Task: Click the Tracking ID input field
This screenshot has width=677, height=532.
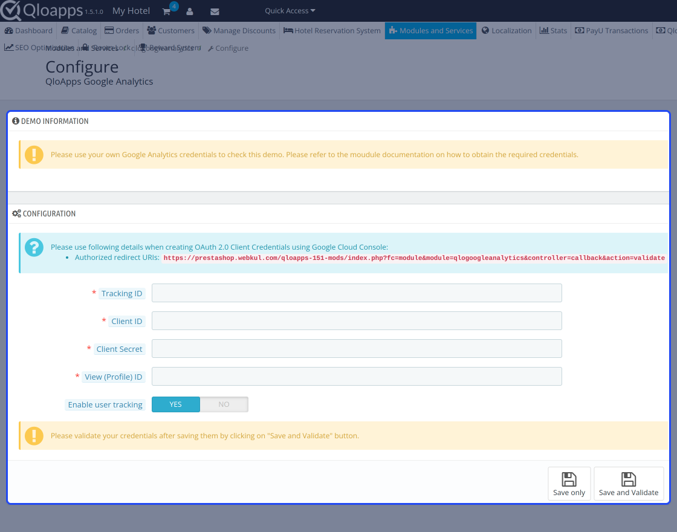Action: click(x=357, y=293)
